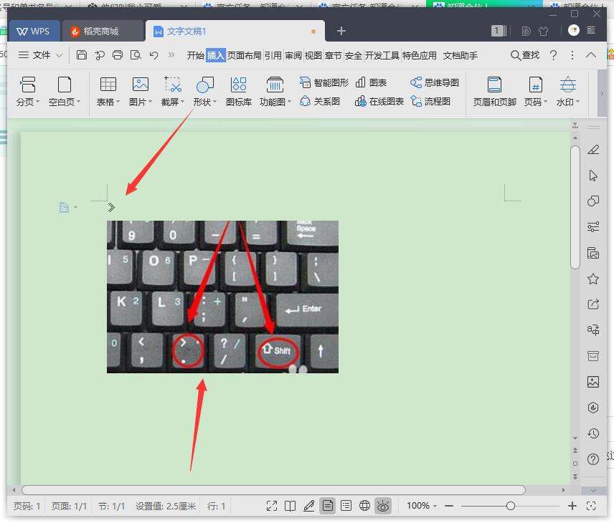
Task: Add a 水印 watermark
Action: pos(568,91)
